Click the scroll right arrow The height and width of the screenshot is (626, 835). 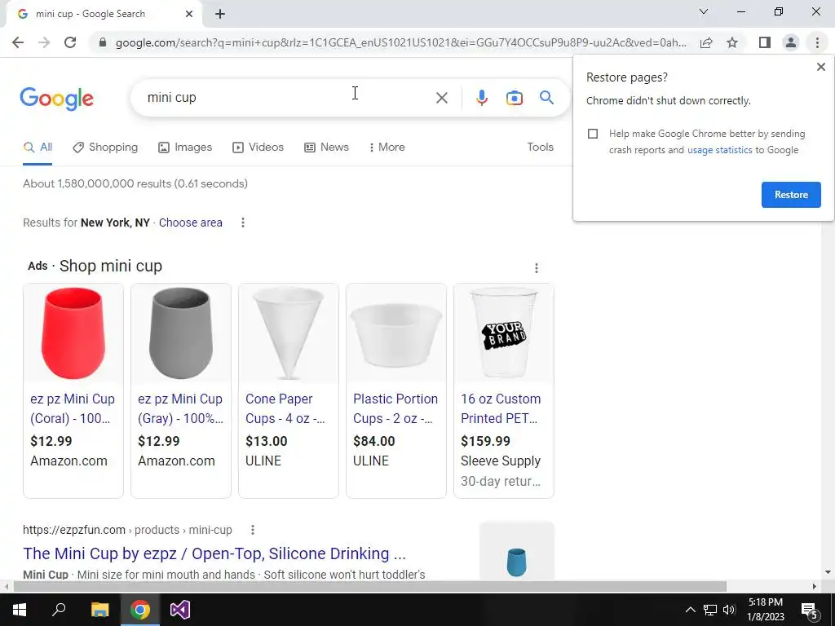(815, 587)
